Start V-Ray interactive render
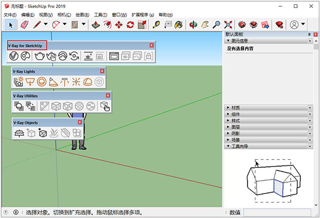This screenshot has height=218, width=320. point(51,56)
